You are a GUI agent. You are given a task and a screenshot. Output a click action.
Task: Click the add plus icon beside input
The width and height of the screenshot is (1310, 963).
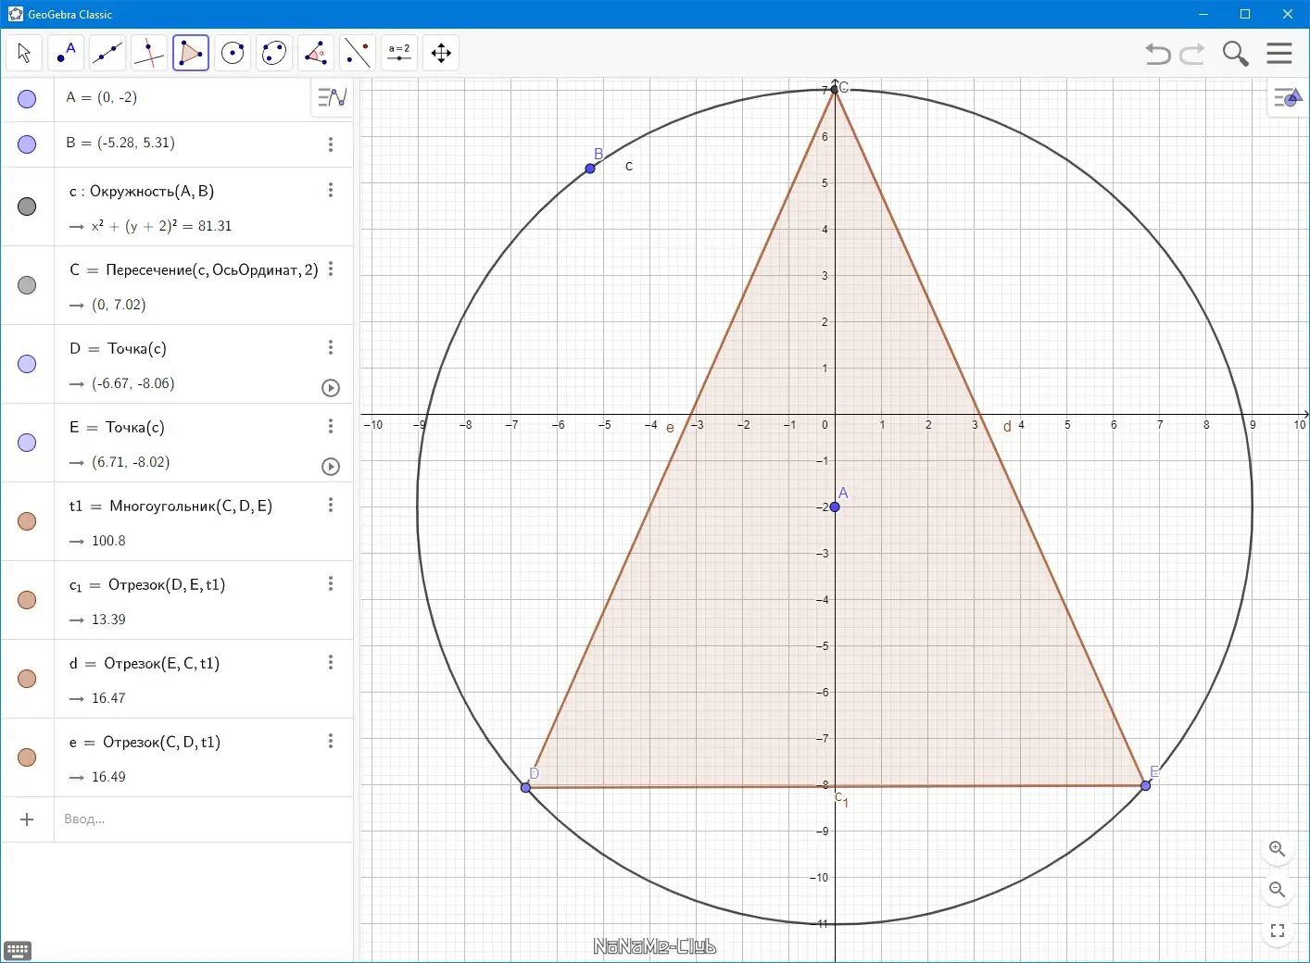[x=27, y=819]
